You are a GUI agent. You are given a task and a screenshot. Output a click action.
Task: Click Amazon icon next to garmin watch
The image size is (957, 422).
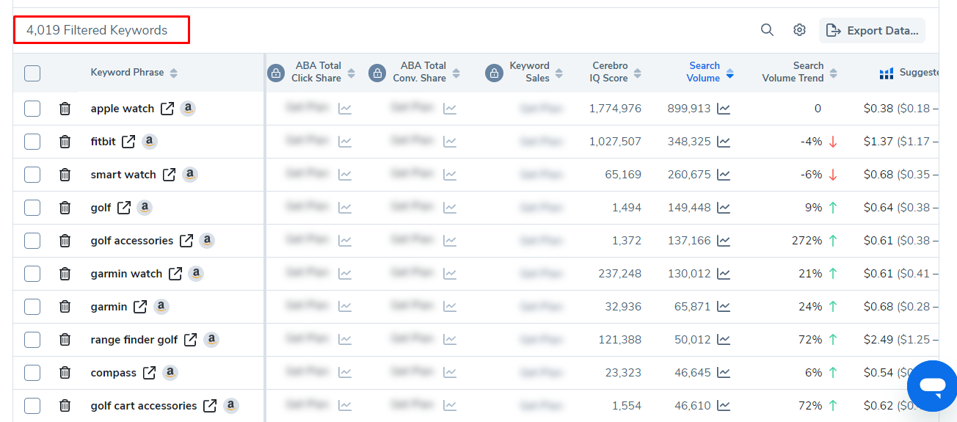(x=195, y=273)
